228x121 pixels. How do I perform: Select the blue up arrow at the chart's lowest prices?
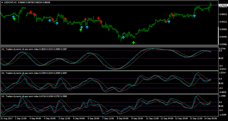(x=123, y=37)
